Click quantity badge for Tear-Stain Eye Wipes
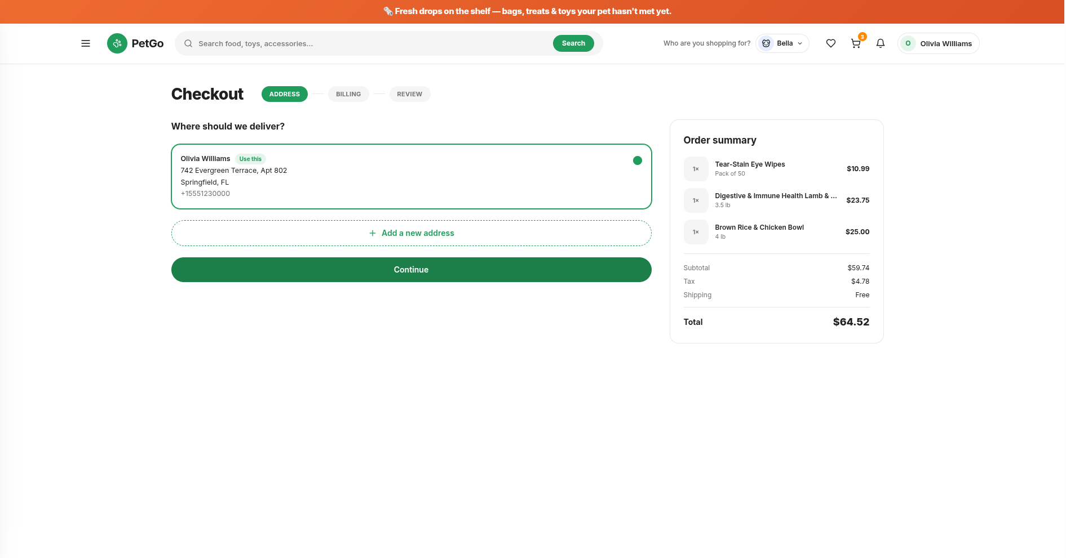 pos(696,169)
